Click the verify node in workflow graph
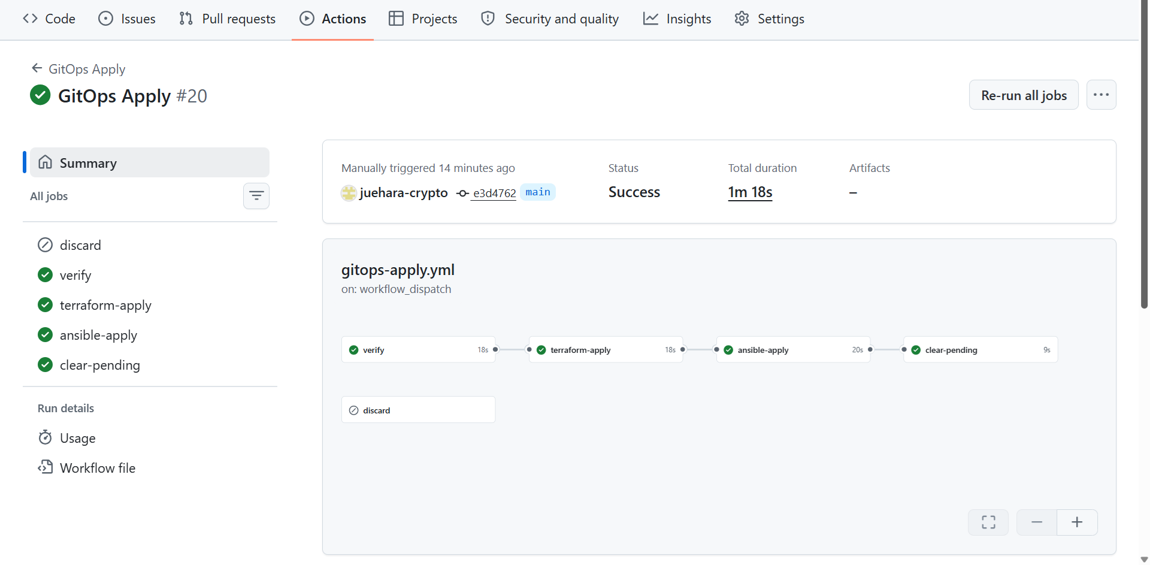Screen dimensions: 1150x565 click(418, 350)
